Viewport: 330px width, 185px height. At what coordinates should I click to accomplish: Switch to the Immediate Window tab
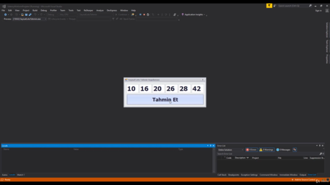[x=288, y=175]
